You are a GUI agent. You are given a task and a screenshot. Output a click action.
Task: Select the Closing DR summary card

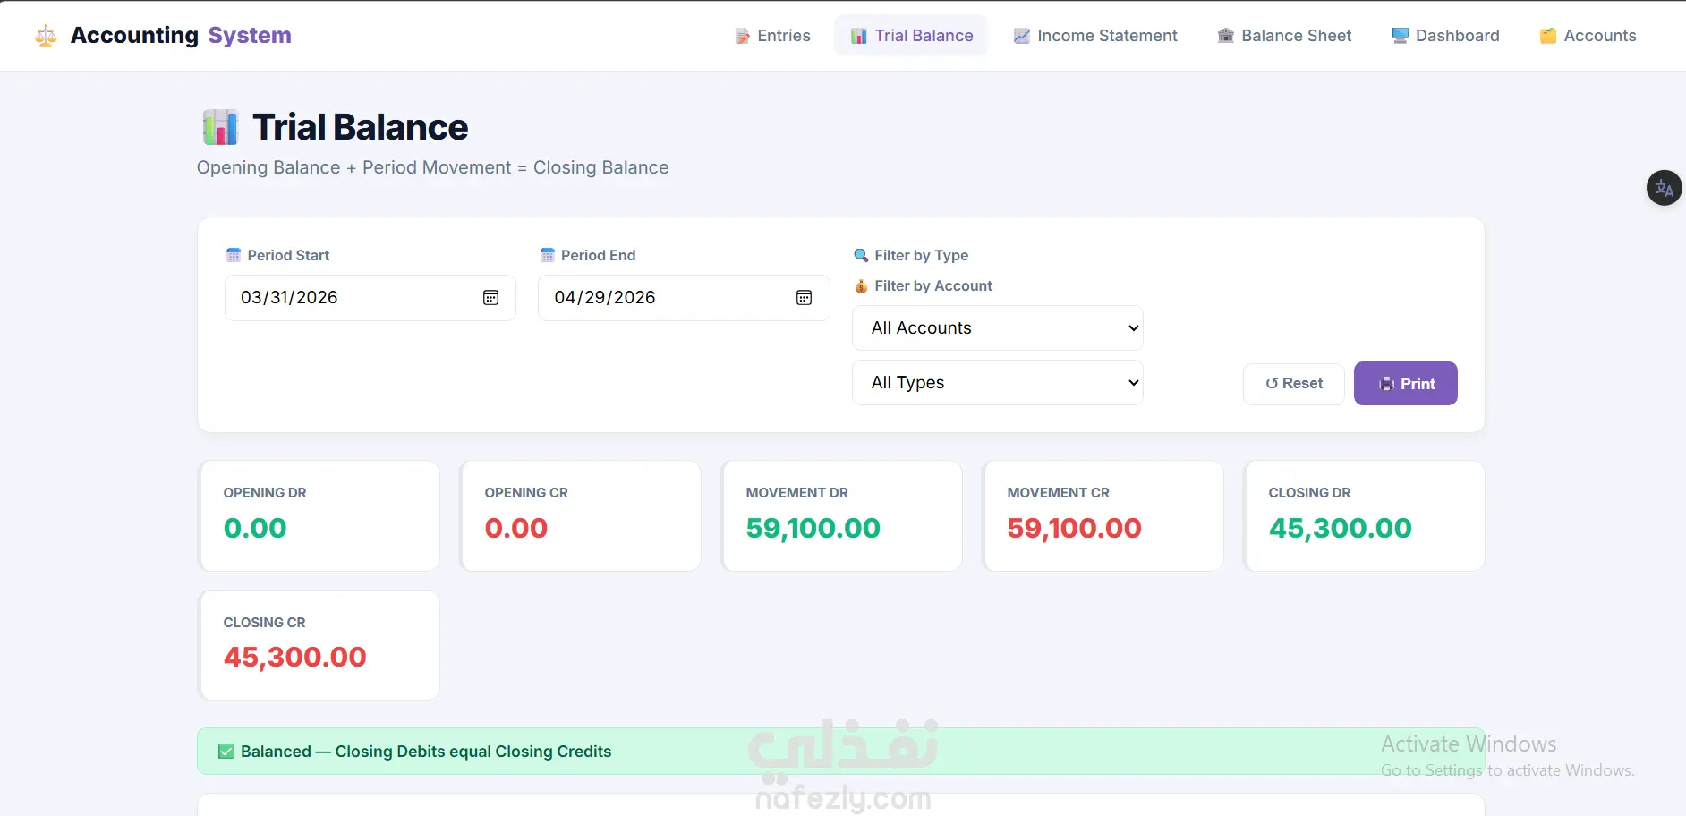tap(1365, 516)
